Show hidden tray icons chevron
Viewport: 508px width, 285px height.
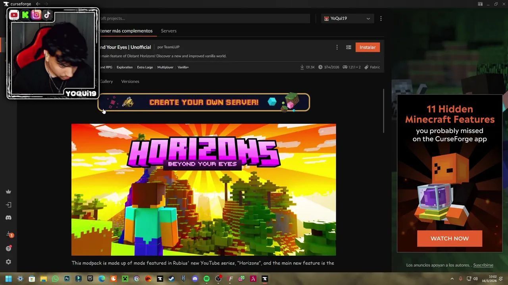(452, 279)
